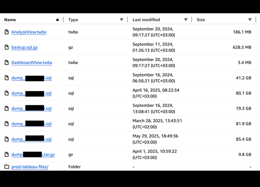Click the file icon beside backup.sql.gz
This screenshot has width=260, height=187.
click(7, 47)
